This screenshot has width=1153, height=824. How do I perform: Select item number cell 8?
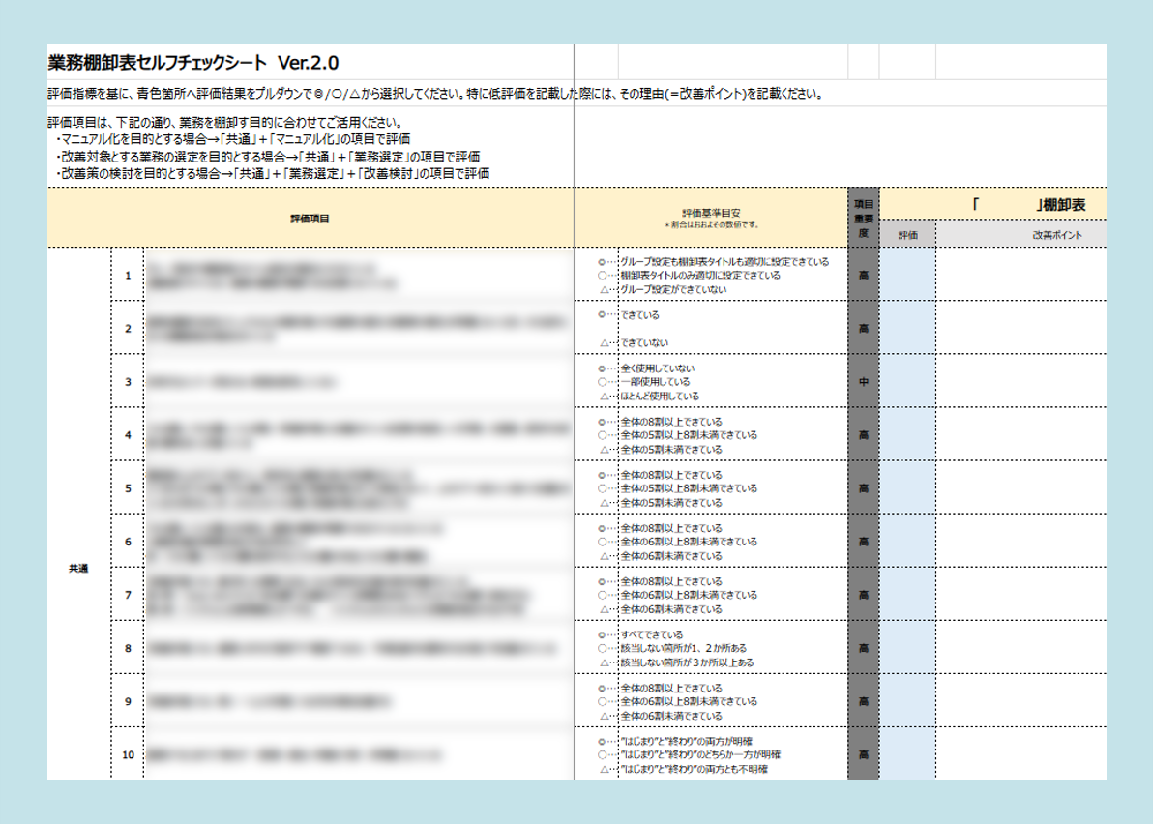(x=128, y=648)
